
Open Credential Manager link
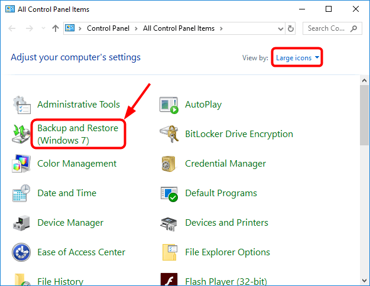[225, 164]
